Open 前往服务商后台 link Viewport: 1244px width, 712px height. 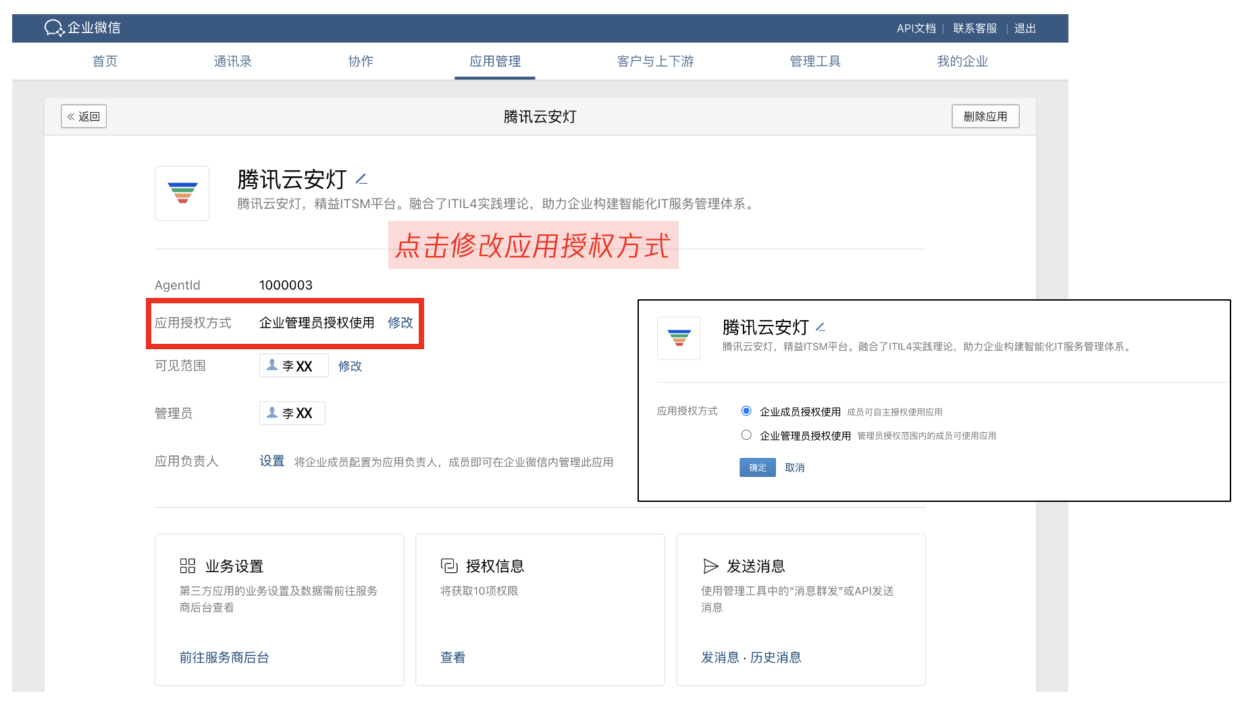click(224, 657)
